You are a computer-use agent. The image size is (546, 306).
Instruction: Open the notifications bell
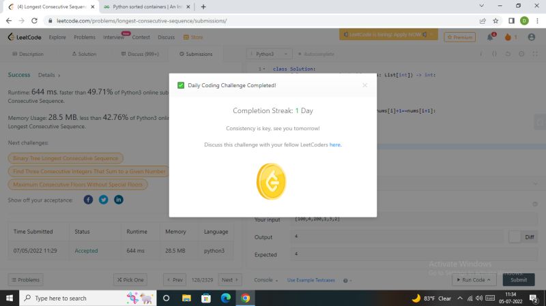tap(490, 37)
